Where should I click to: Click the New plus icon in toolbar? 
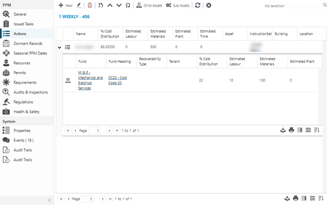point(61,6)
